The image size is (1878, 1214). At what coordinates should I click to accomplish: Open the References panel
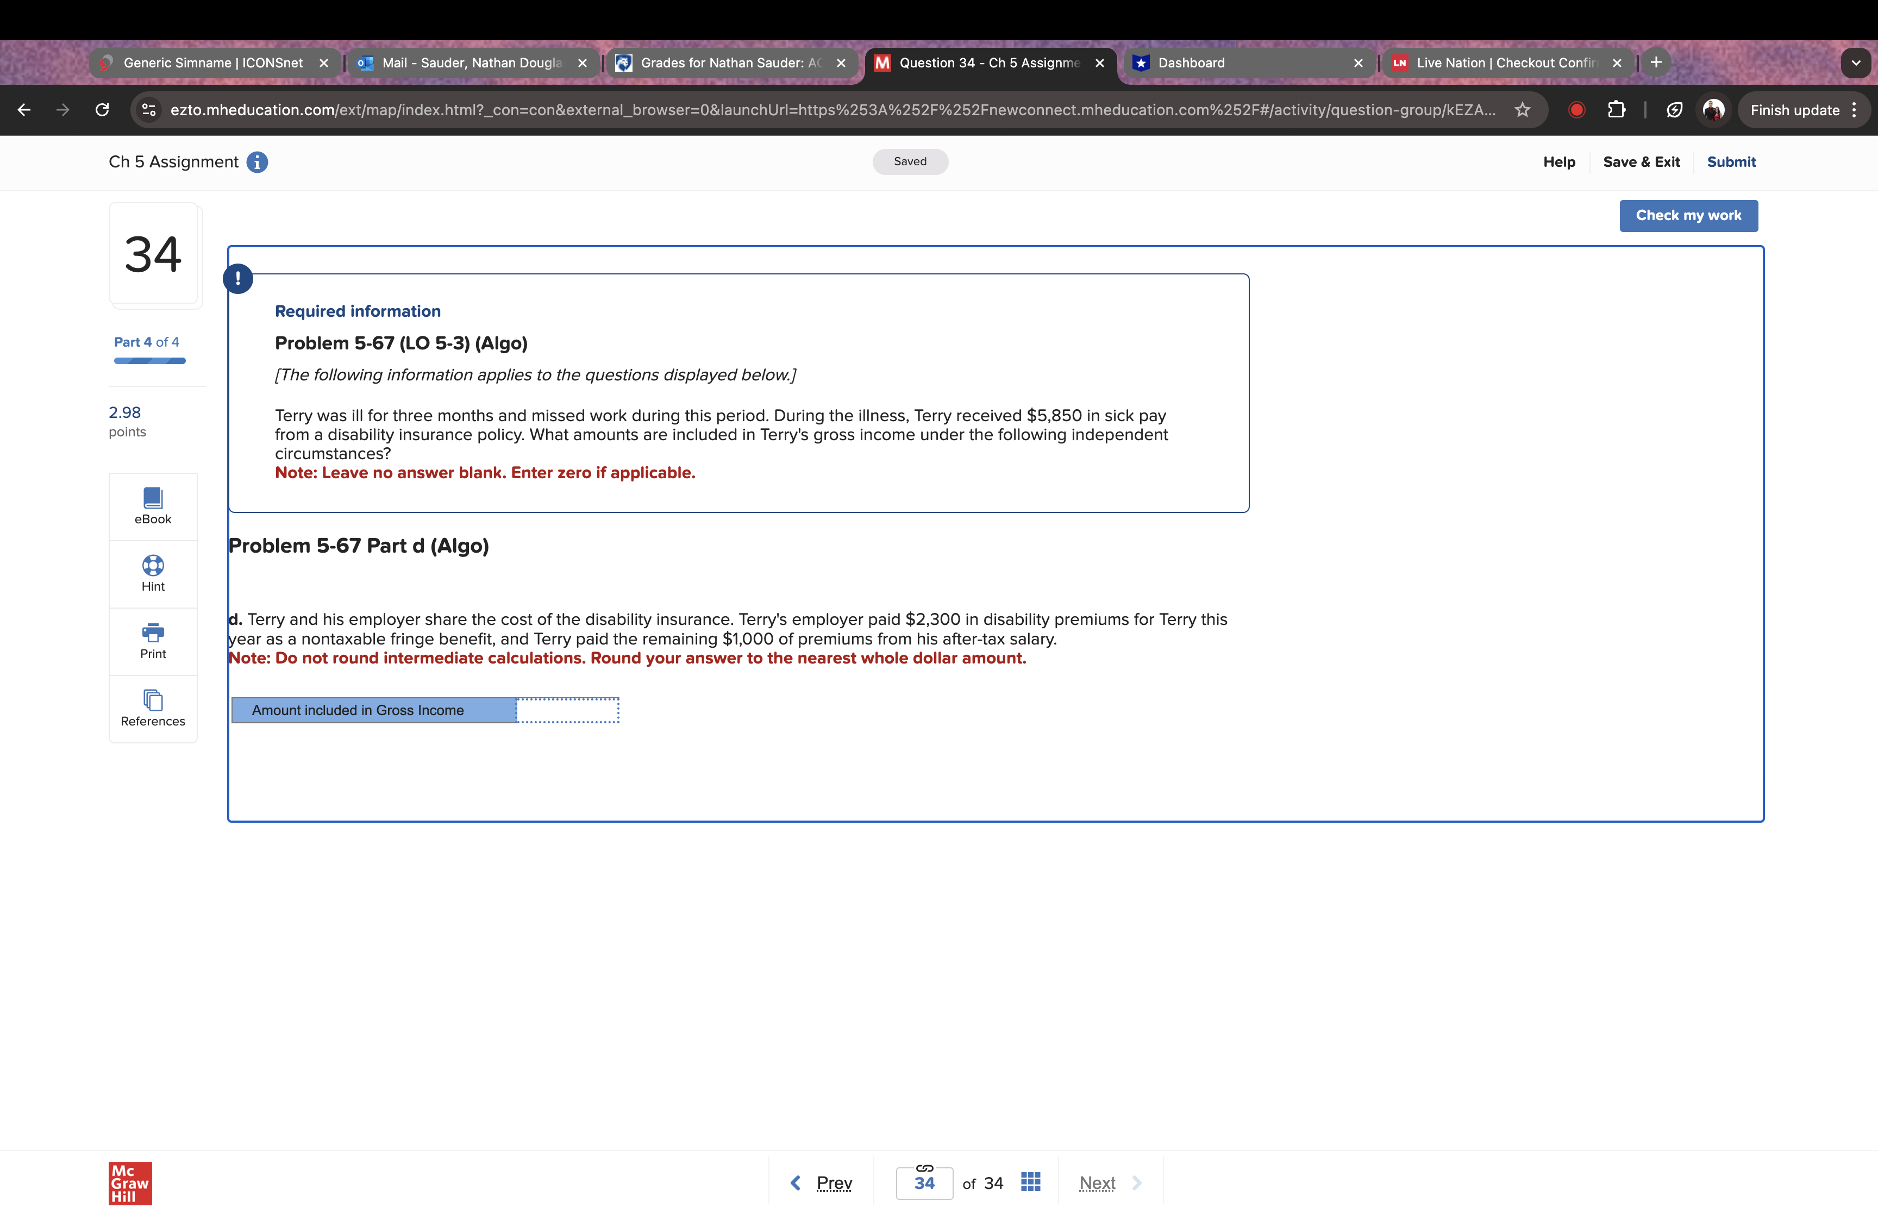[153, 707]
